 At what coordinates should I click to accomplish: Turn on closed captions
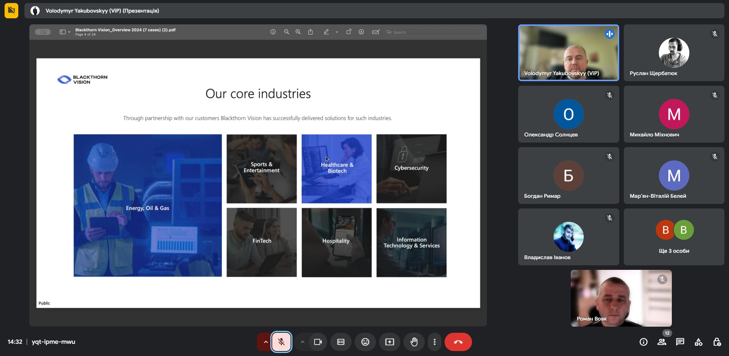(x=341, y=342)
